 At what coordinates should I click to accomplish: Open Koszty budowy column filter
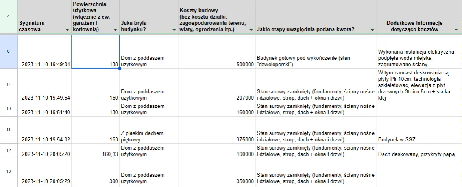(x=251, y=30)
